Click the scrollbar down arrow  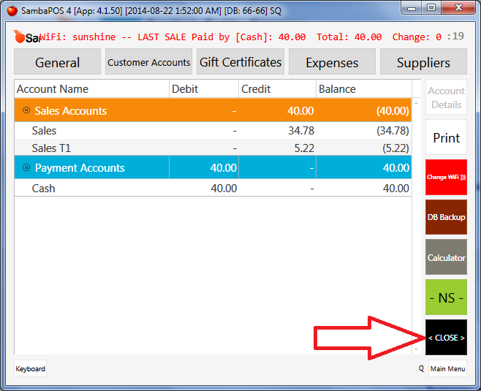pyautogui.click(x=416, y=349)
